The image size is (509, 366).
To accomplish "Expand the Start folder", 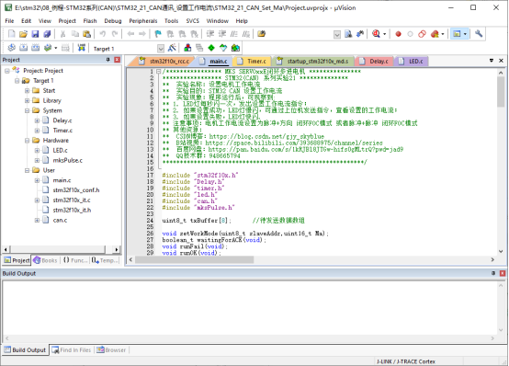I will tap(27, 90).
